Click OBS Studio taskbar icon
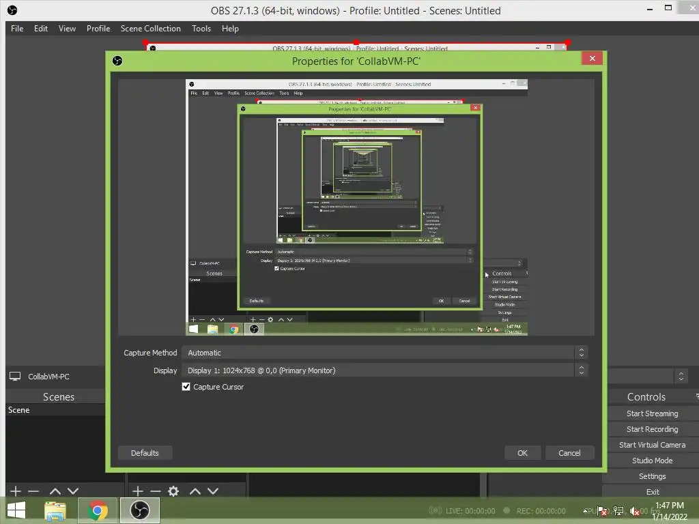Viewport: 699px width, 524px height. click(140, 510)
